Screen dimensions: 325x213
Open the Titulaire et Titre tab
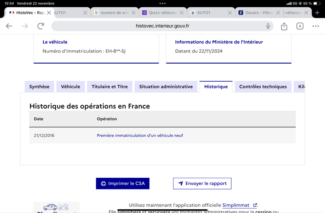pos(110,87)
